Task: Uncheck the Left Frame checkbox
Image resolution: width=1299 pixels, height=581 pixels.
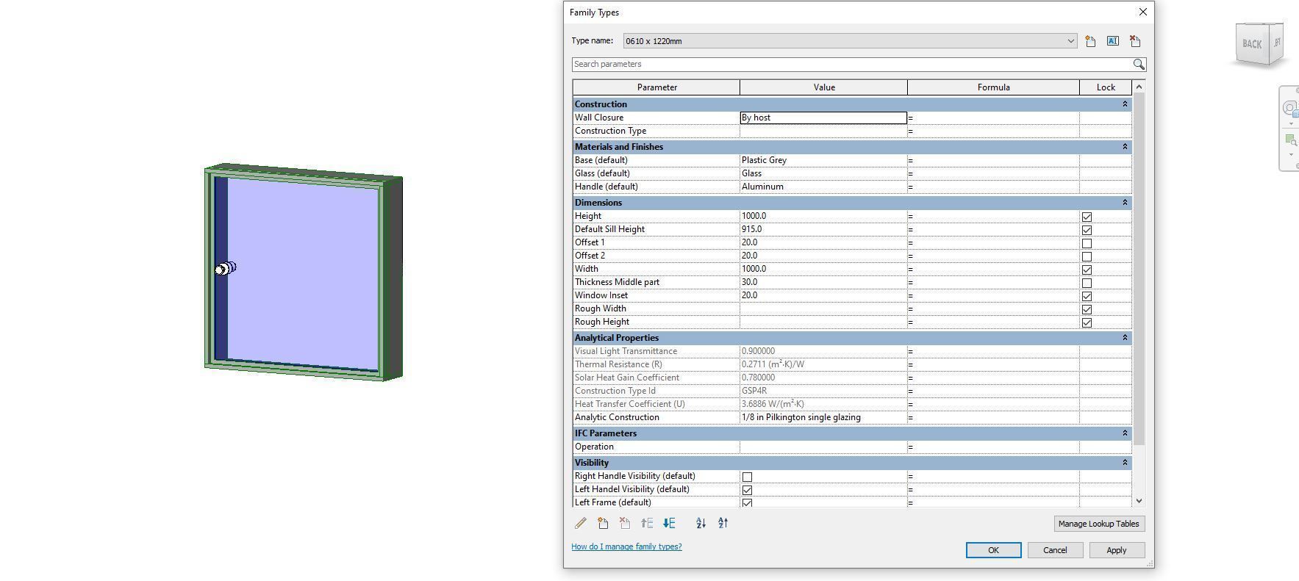Action: click(747, 503)
